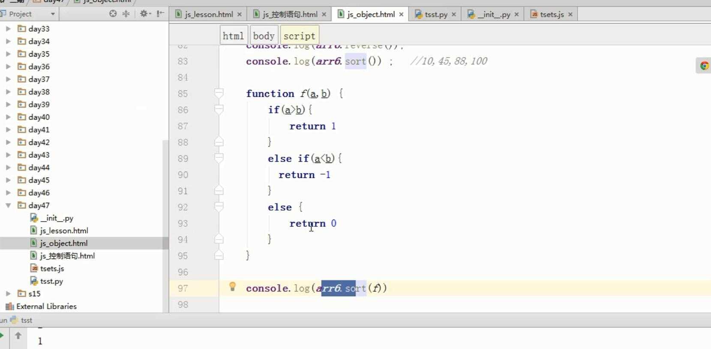This screenshot has height=349, width=711.
Task: Close the js_lesson.html tab
Action: pos(240,15)
